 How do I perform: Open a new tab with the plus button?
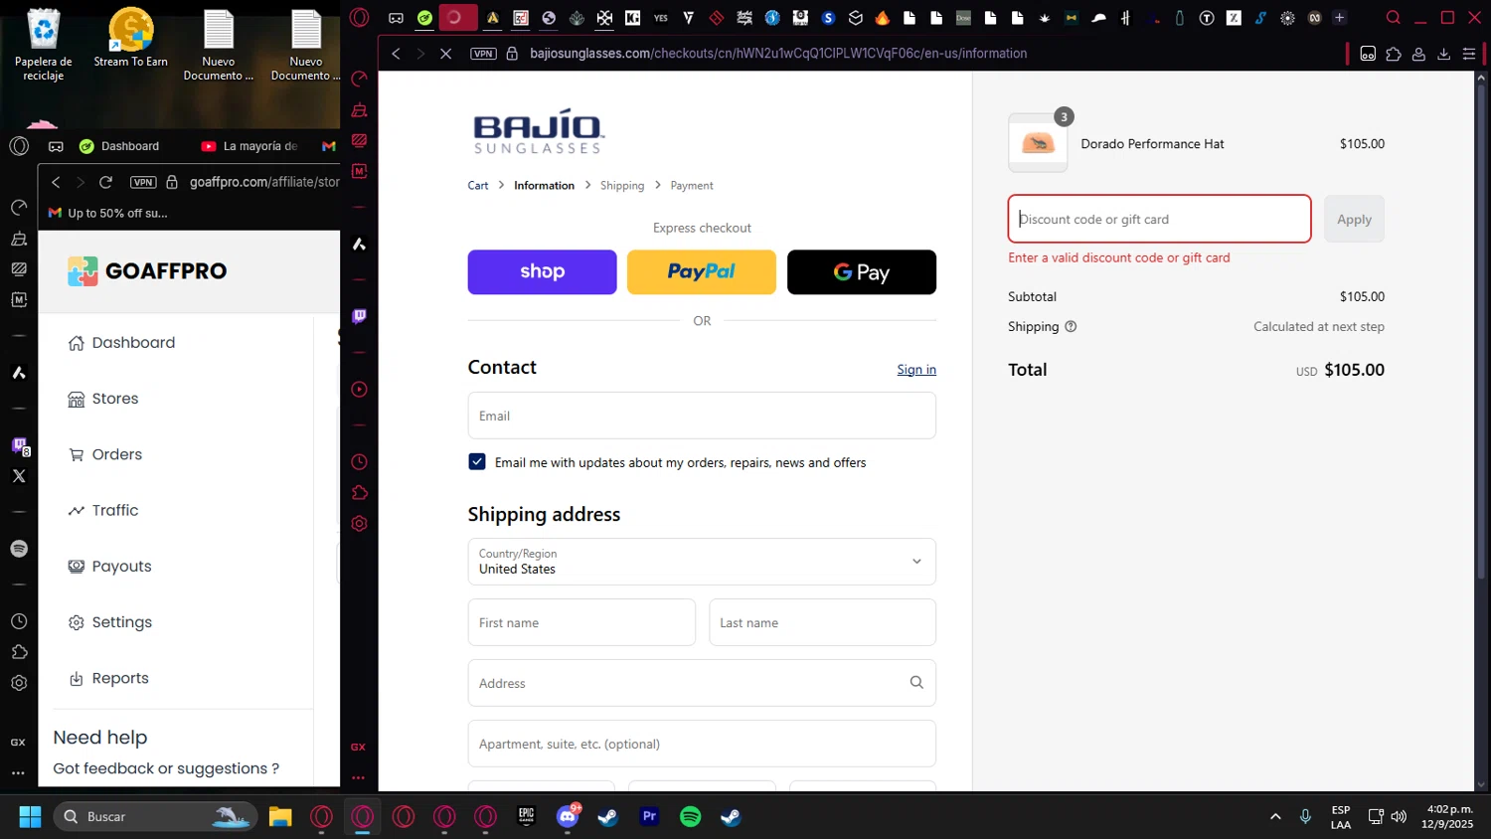(1339, 17)
